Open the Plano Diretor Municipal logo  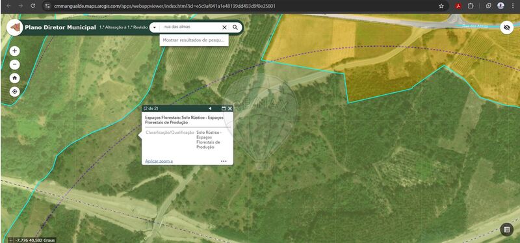tap(14, 28)
